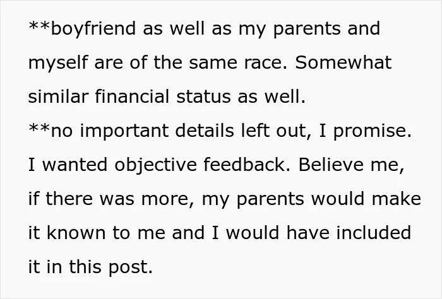Click the word "important" in fourth line

pos(124,131)
